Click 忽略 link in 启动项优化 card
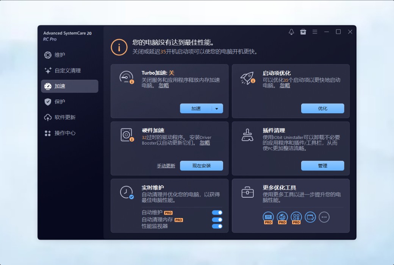The image size is (394, 265). coord(285,86)
